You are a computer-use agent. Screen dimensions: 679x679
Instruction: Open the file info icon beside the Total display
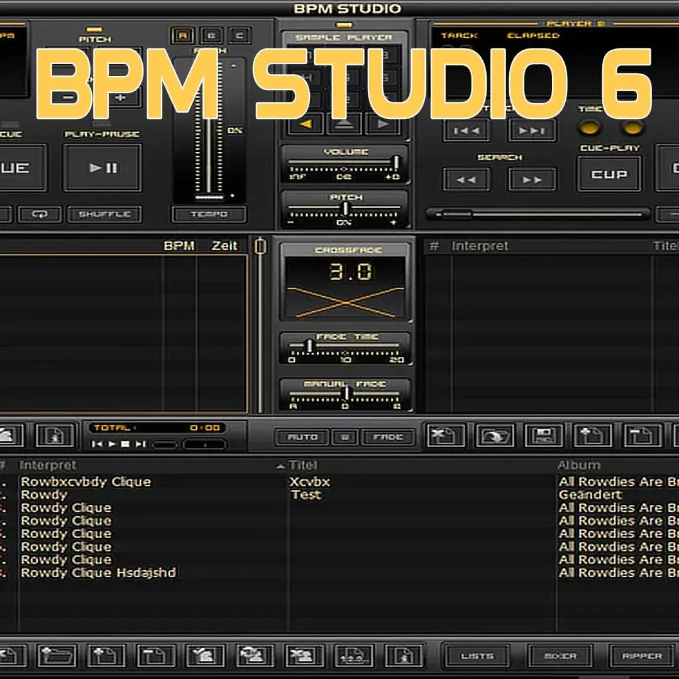(x=55, y=435)
